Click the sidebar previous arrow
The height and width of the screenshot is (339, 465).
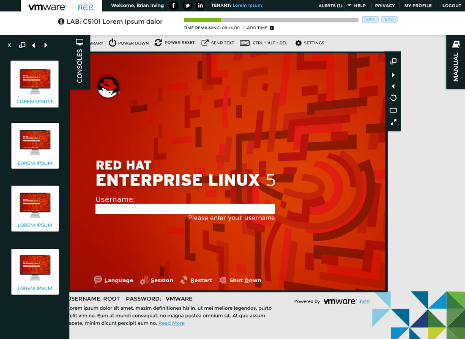[33, 45]
